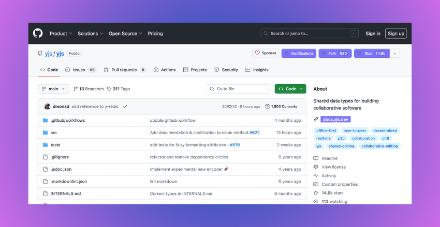
Task: Select the collaborative-editing topic tag
Action: [x=379, y=146]
